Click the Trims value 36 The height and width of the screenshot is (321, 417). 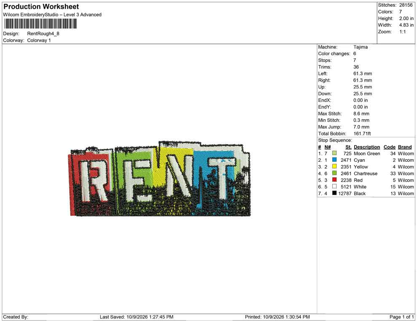tap(356, 67)
